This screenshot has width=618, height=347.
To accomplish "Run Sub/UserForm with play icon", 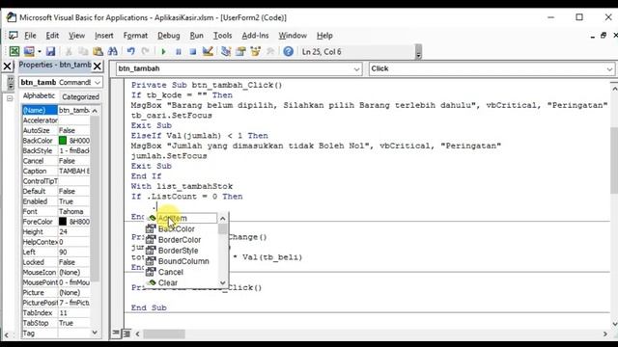I will 163,51.
